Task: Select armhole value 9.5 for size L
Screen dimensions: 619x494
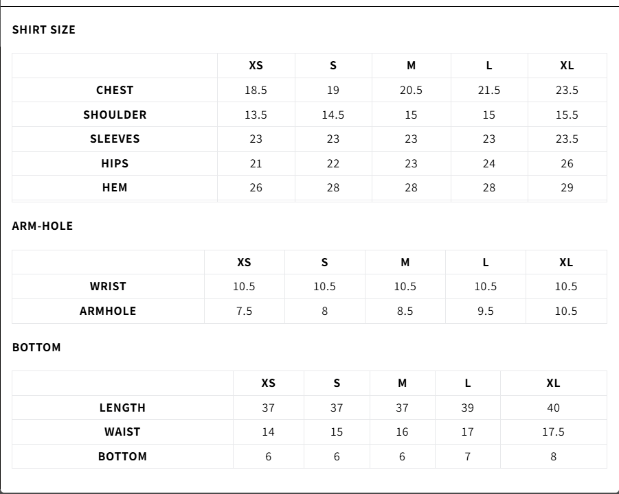Action: point(486,311)
